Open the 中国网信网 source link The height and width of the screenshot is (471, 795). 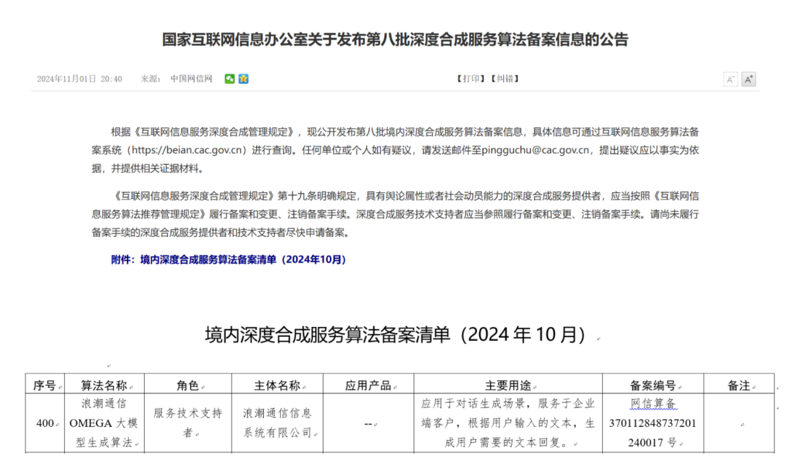pyautogui.click(x=192, y=79)
